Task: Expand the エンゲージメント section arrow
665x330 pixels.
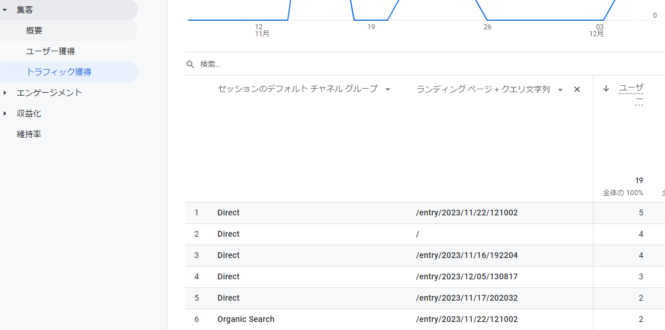Action: (5, 93)
